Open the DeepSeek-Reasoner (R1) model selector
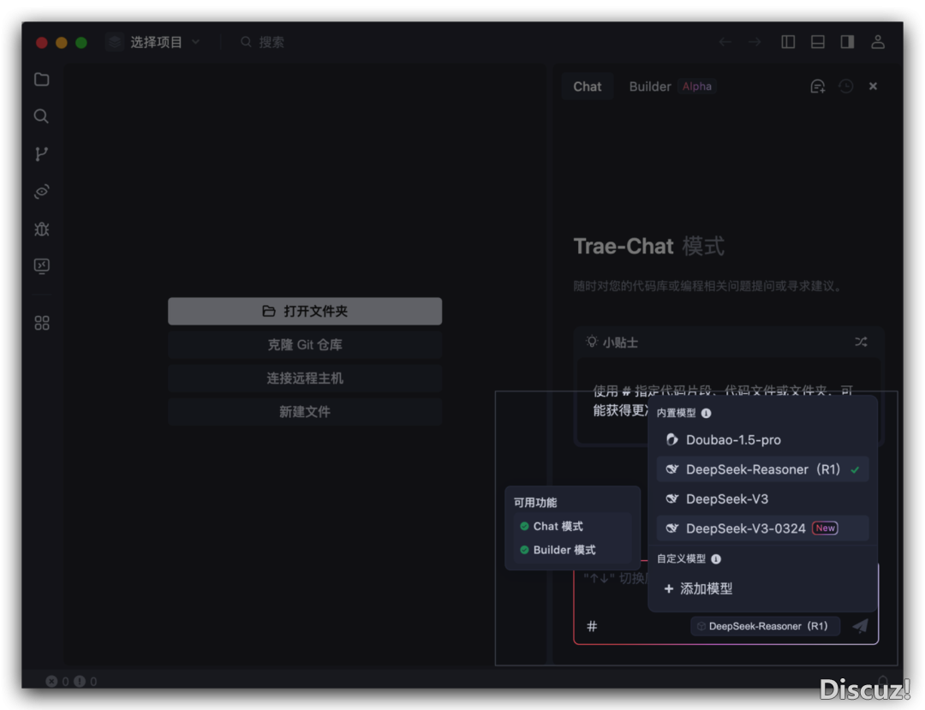The image size is (925, 710). point(765,626)
